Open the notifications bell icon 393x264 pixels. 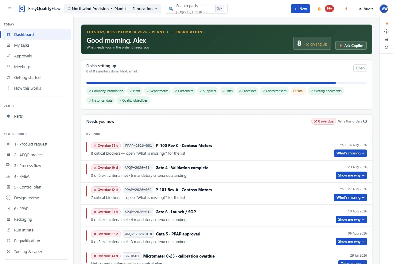coord(319,9)
